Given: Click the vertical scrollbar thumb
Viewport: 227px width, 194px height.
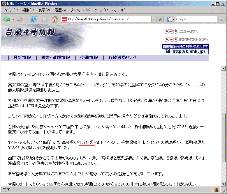Looking at the screenshot, I should pos(224,138).
